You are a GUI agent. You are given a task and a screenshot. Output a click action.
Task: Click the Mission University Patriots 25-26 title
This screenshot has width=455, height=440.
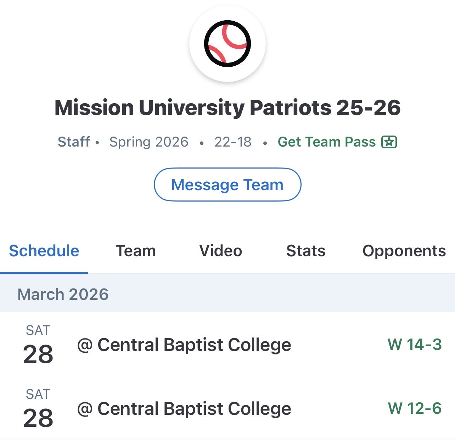[x=227, y=108]
